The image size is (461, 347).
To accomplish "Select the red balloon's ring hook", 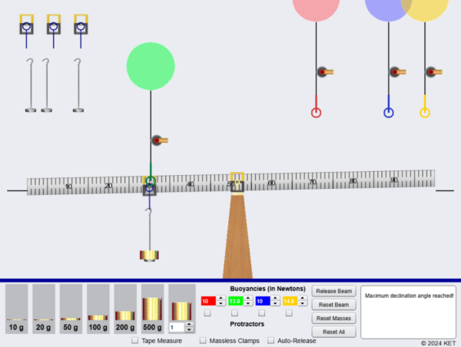I will tap(316, 113).
